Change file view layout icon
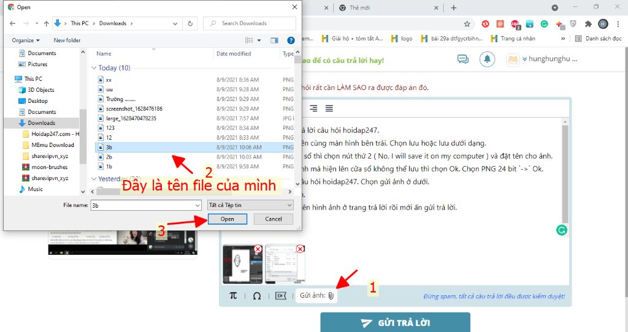 (x=249, y=40)
